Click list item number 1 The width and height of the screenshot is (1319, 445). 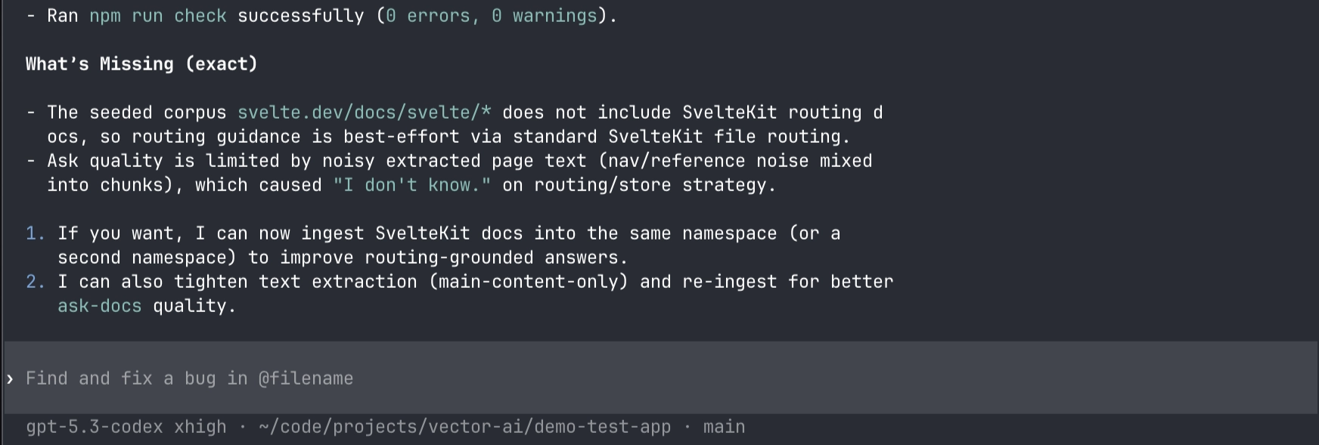tap(33, 233)
